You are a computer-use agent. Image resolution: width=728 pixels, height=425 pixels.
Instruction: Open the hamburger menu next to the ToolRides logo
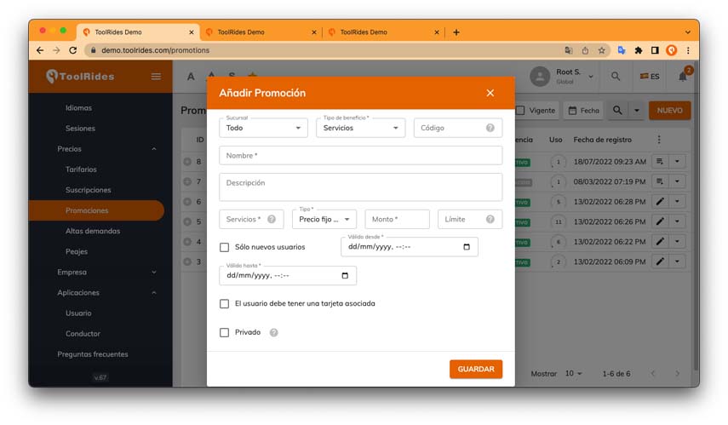[x=156, y=77]
